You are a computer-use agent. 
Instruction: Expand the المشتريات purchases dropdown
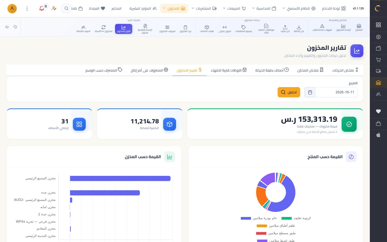coord(204,9)
